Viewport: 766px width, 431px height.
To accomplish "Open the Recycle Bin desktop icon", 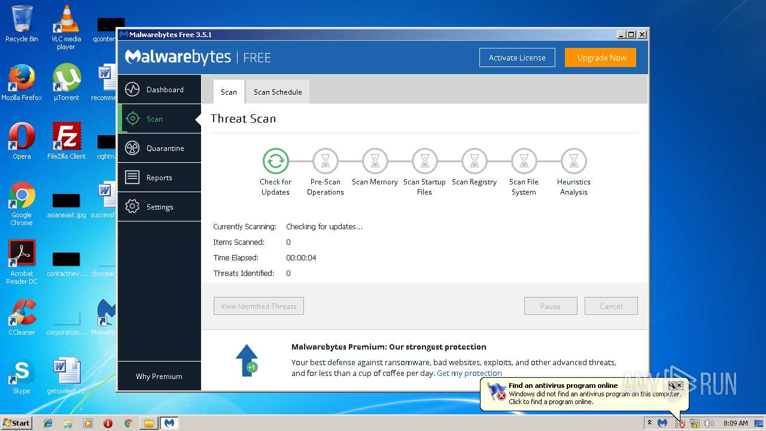I will coord(22,24).
